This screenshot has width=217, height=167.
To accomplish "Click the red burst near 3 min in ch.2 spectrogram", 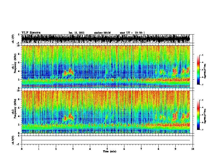I will (69, 117).
